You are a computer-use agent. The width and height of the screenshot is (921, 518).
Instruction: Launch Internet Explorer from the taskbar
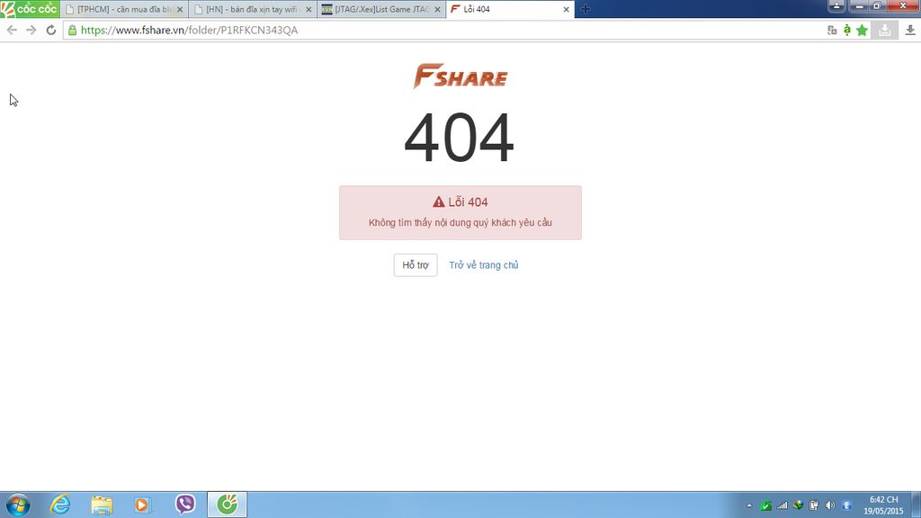60,505
